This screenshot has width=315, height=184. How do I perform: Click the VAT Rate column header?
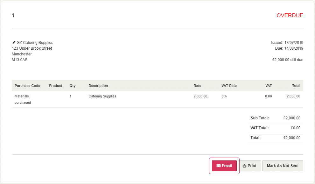229,86
